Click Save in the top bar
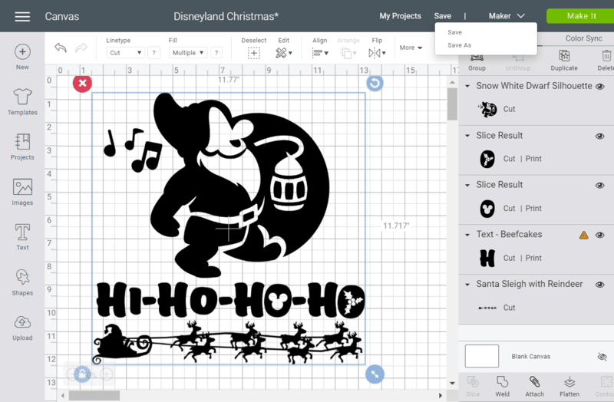The image size is (614, 402). click(x=443, y=16)
